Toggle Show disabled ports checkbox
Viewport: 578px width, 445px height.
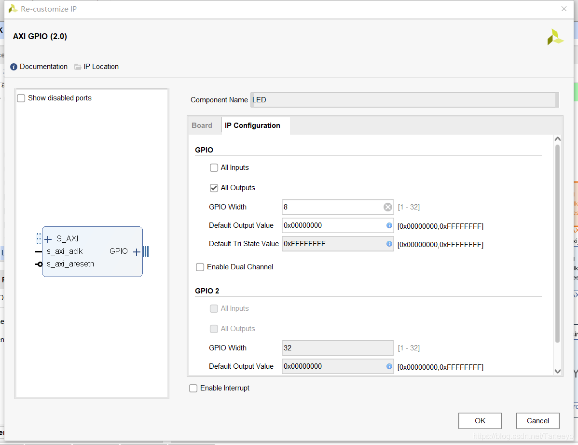[x=21, y=98]
